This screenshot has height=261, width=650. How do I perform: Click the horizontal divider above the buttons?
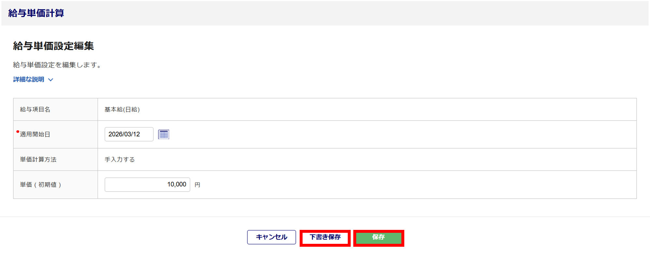pos(325,217)
